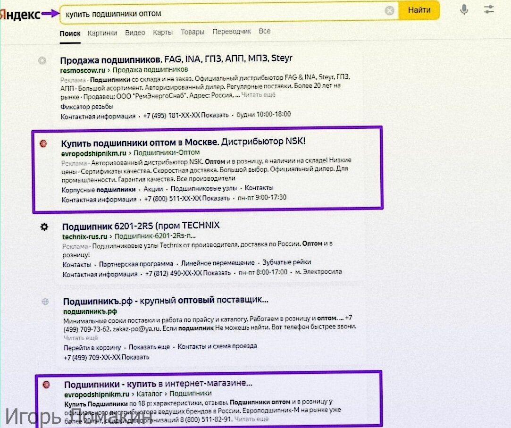Click the Yandex logo
511x428 pixels.
click(20, 14)
